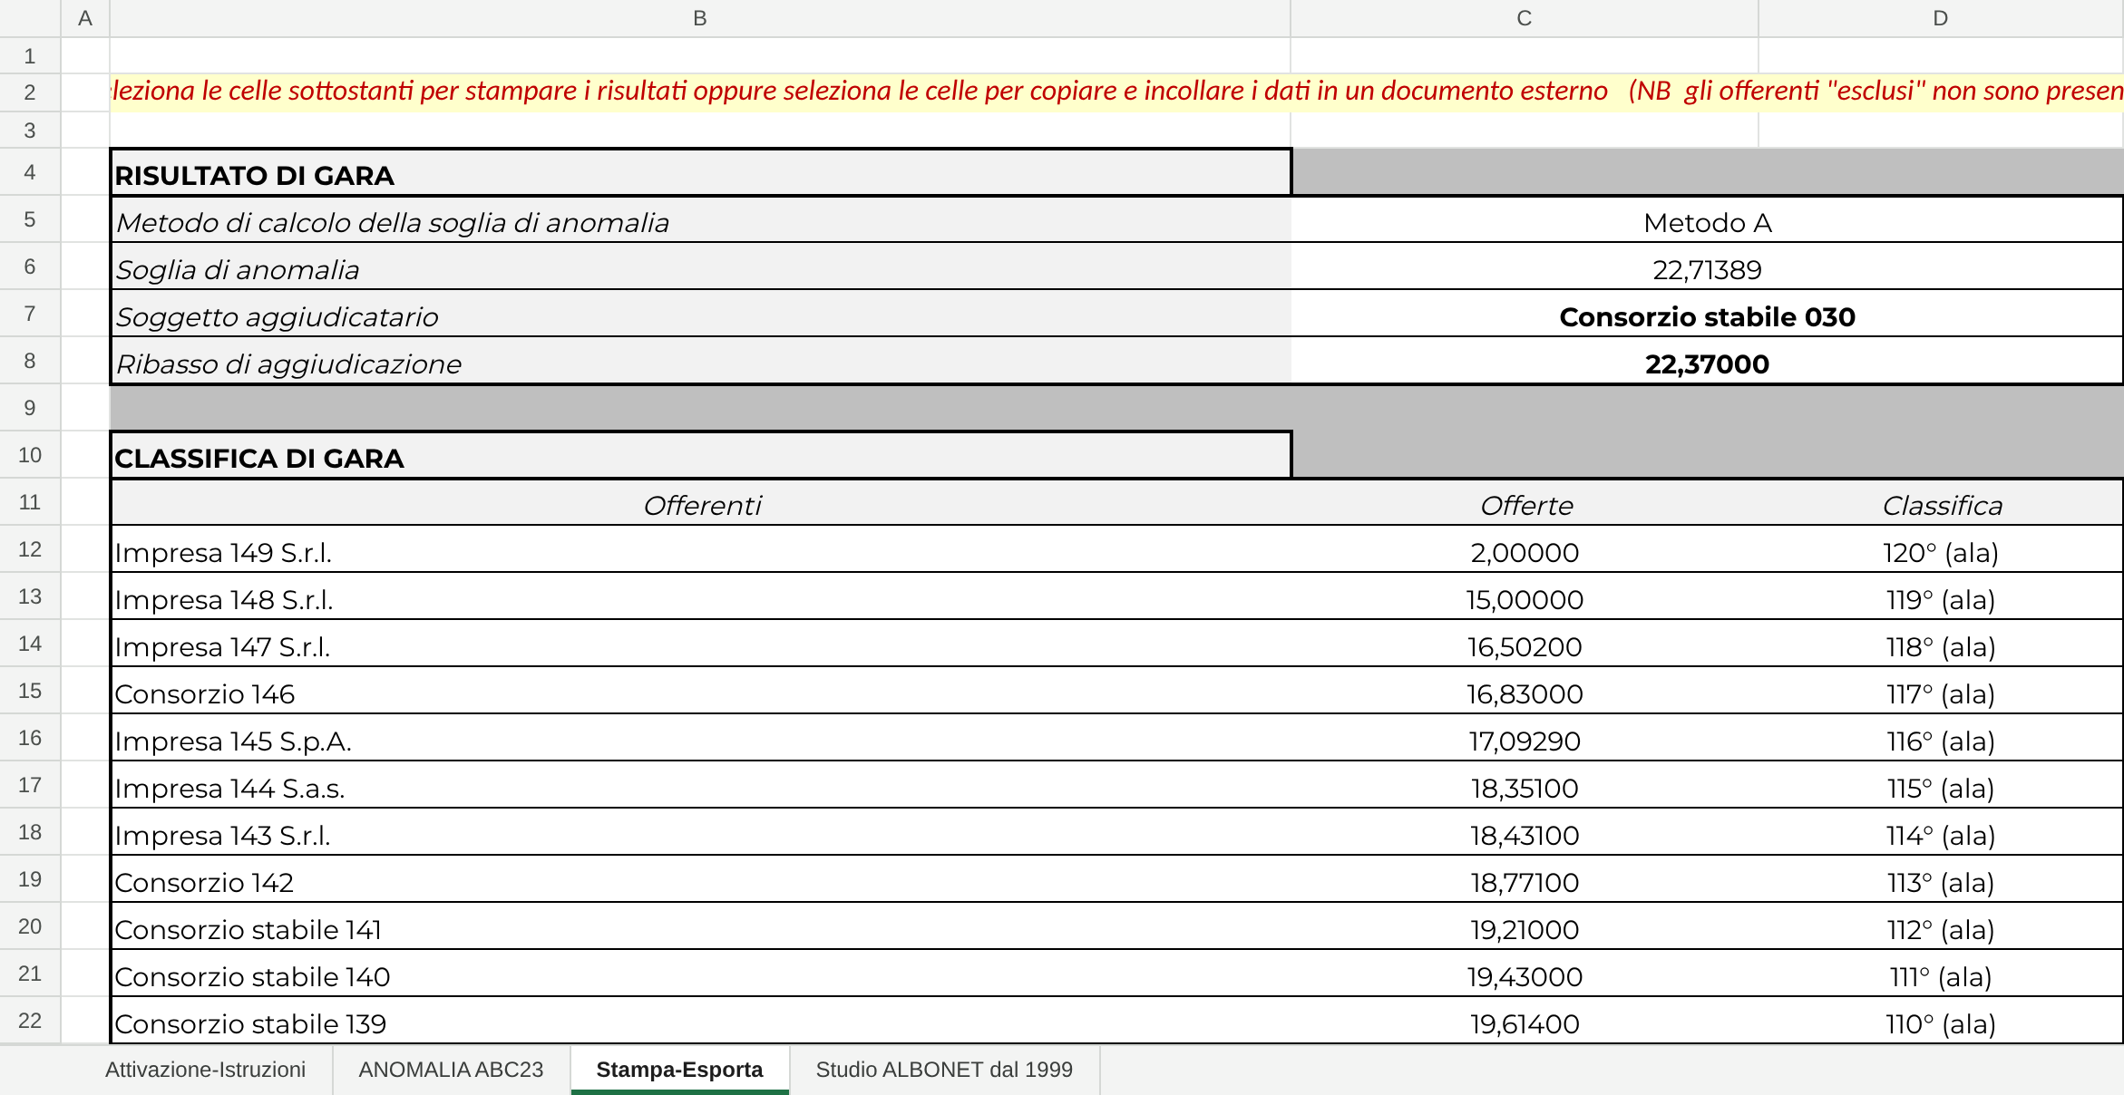This screenshot has height=1095, width=2124.
Task: Select the 16,50200 offer cell
Action: click(1525, 645)
